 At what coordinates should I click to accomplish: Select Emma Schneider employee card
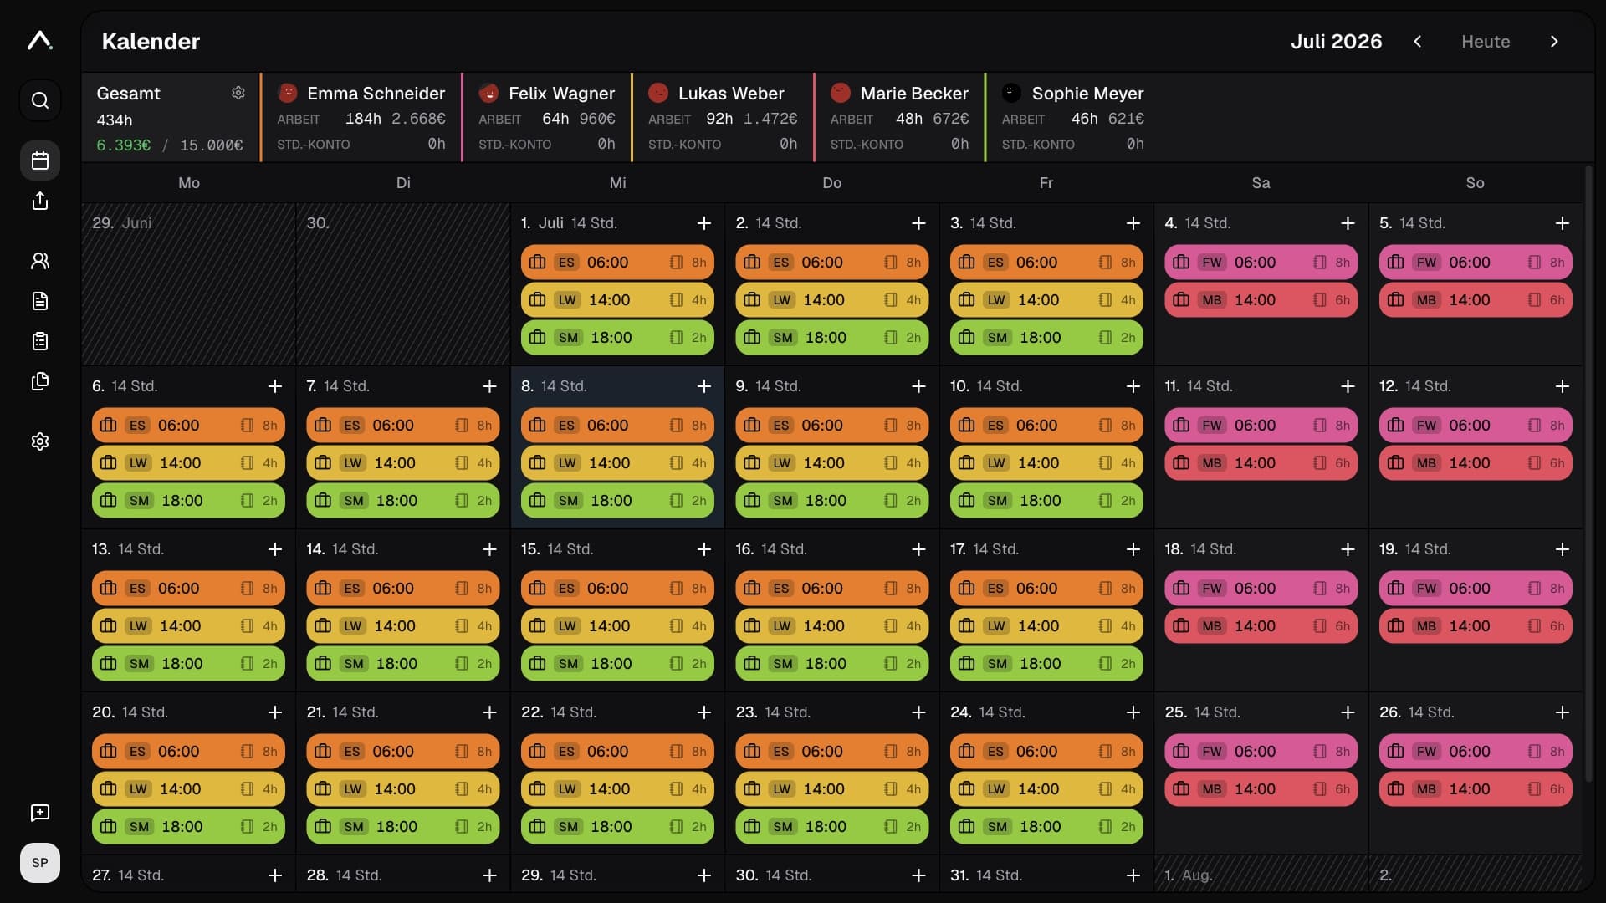(361, 118)
